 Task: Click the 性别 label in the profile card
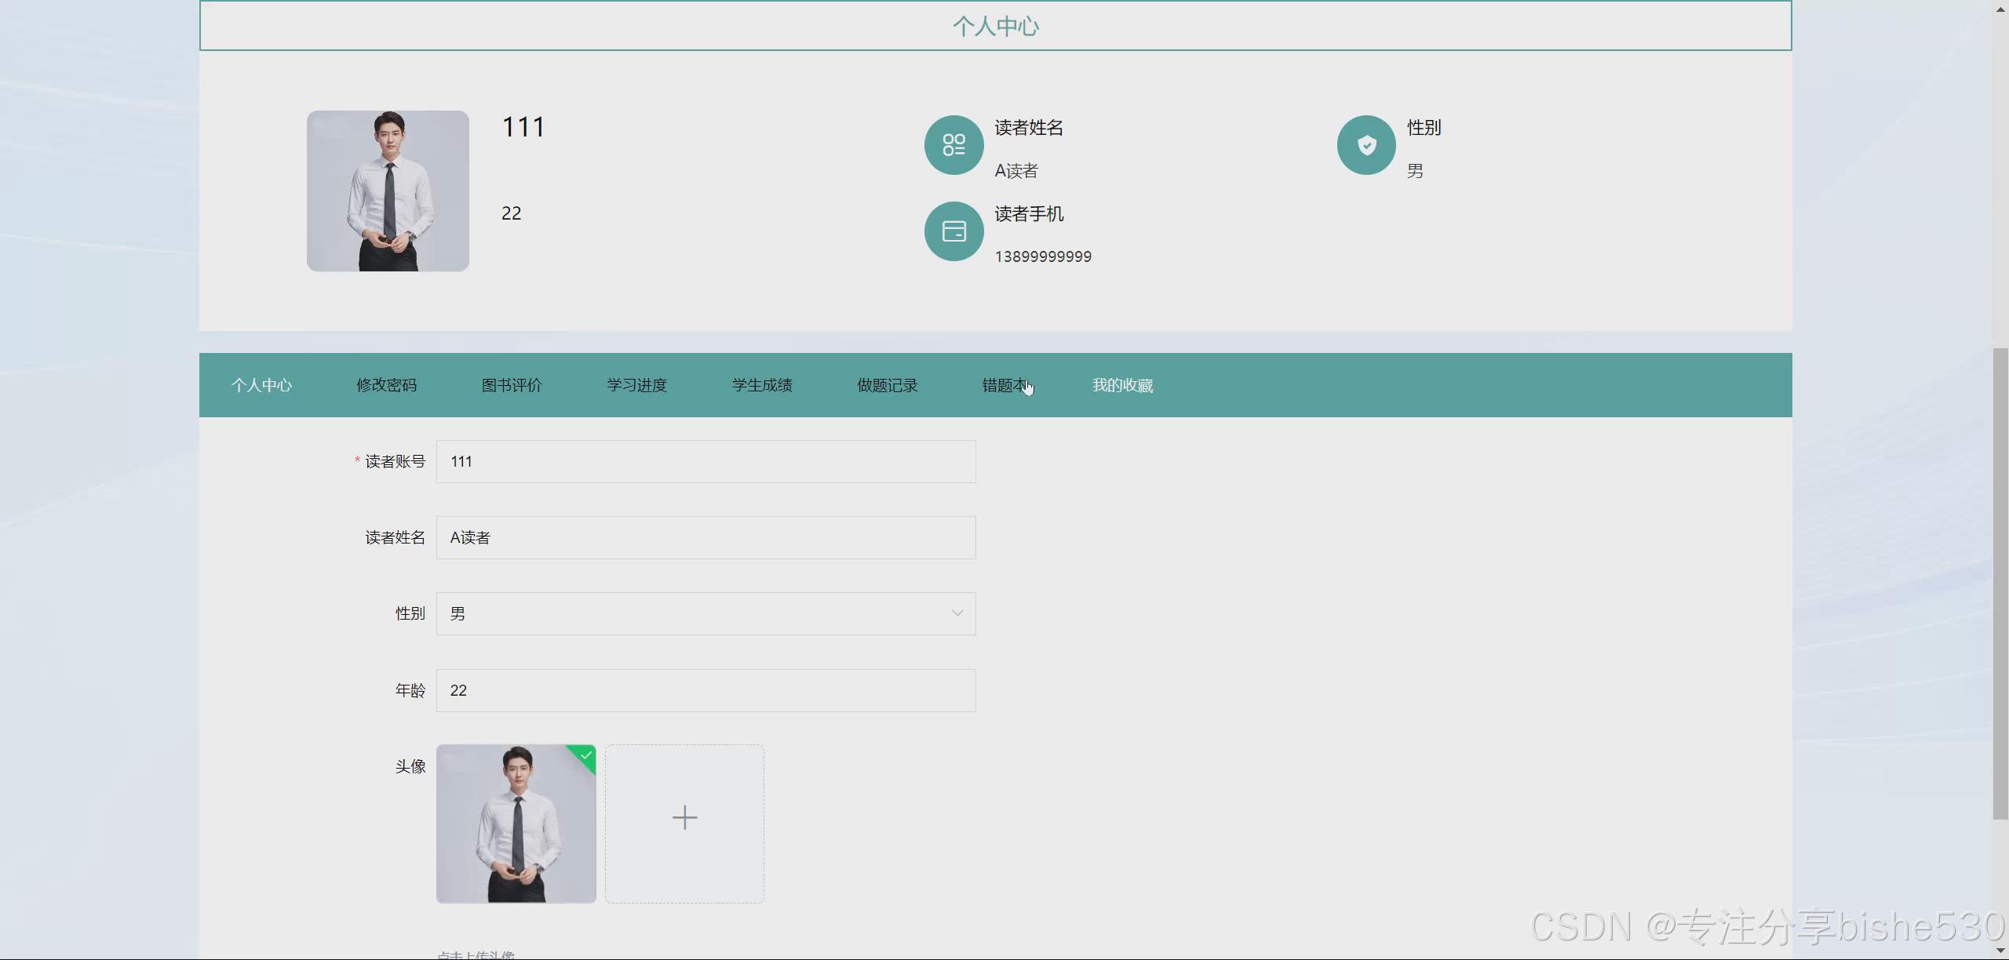click(x=1424, y=128)
